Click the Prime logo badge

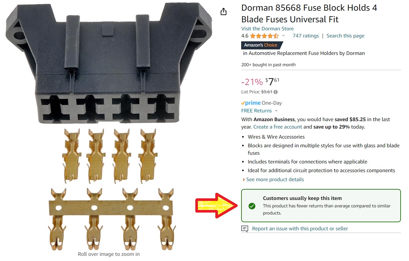pos(251,103)
